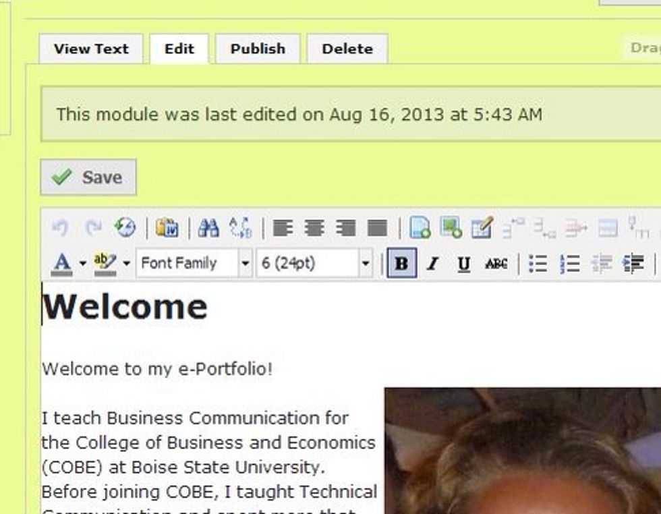
Task: Open the Publish tab
Action: click(258, 49)
